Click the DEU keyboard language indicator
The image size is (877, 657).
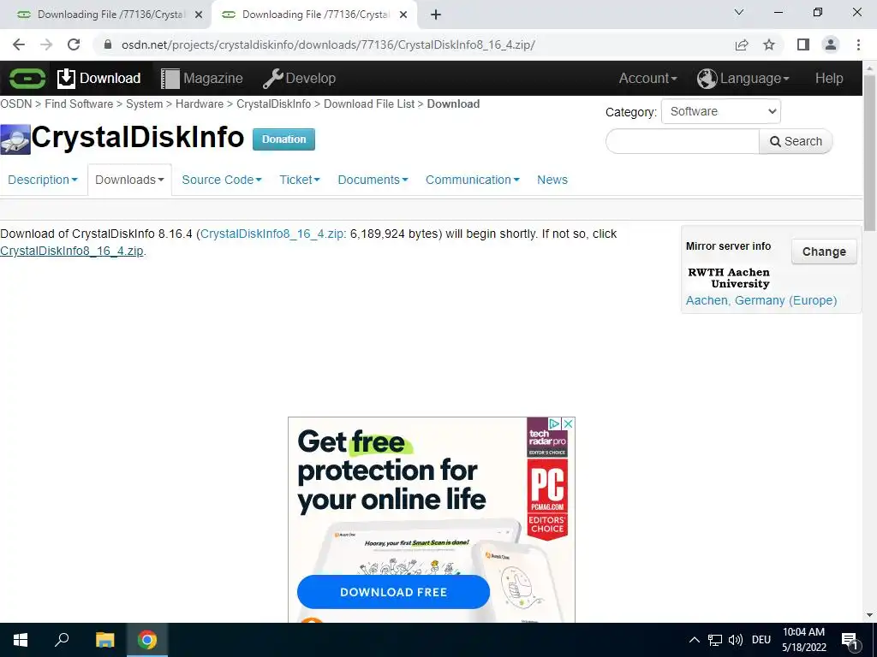point(761,640)
